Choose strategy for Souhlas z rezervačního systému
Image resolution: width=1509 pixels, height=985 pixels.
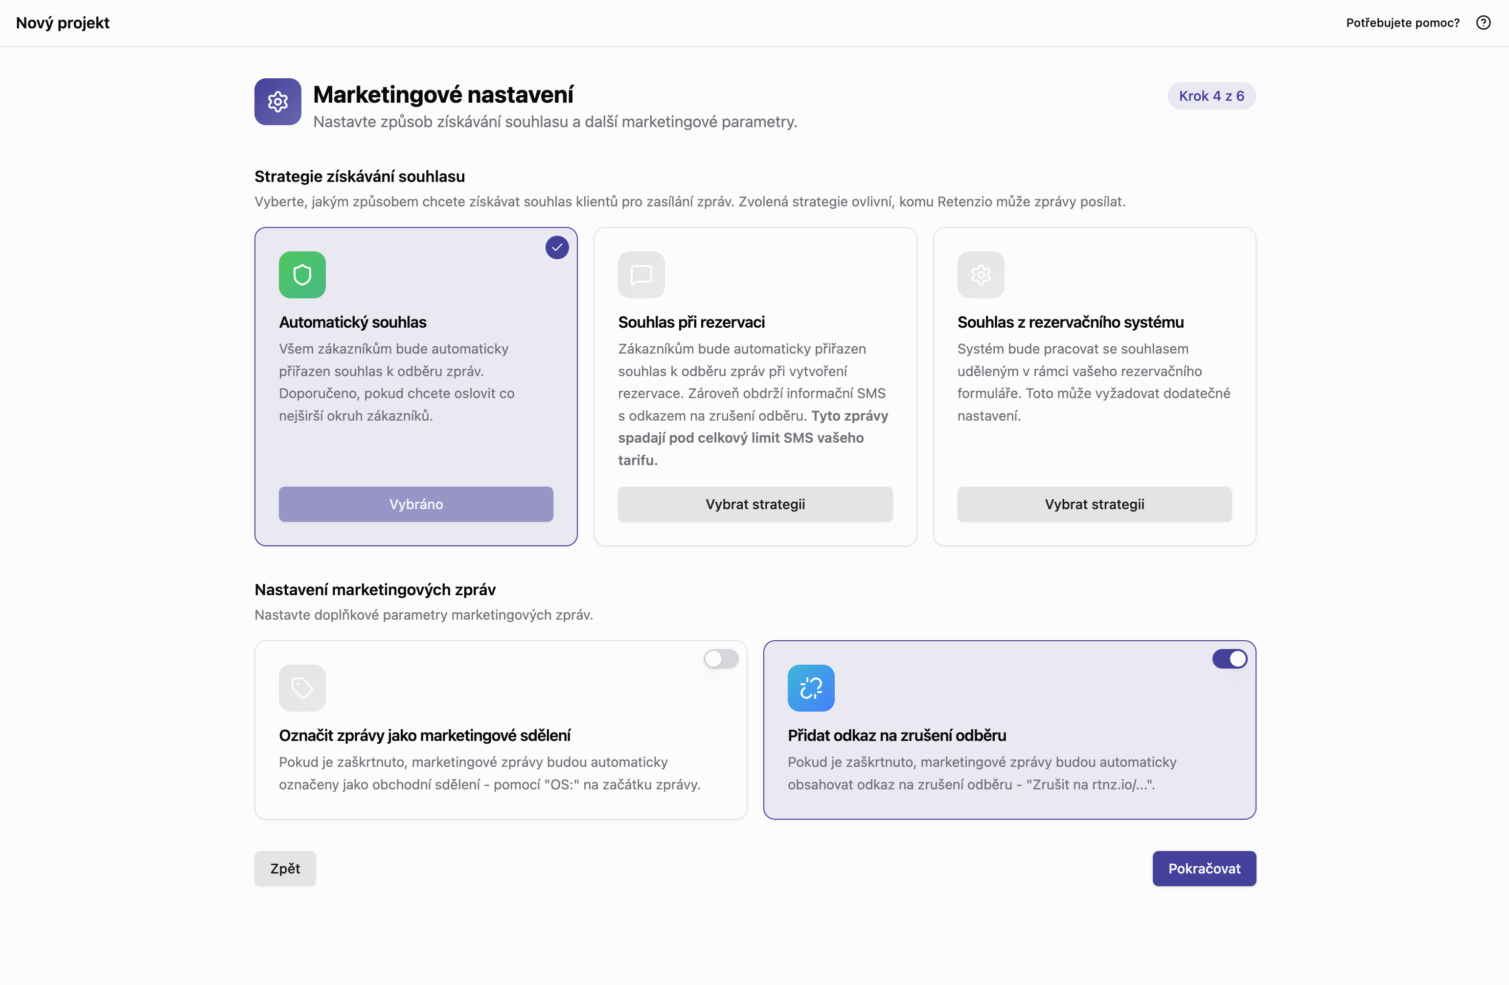pyautogui.click(x=1095, y=505)
